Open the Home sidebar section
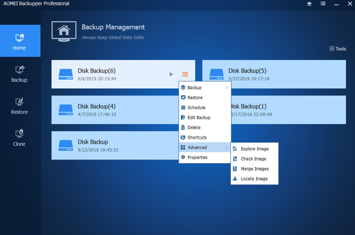 click(20, 41)
